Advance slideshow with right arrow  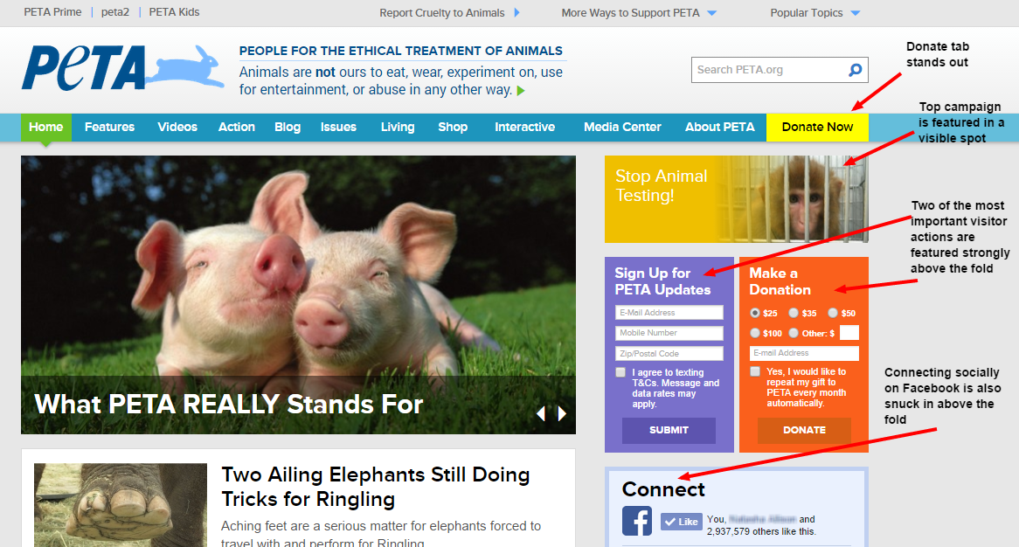tap(562, 414)
